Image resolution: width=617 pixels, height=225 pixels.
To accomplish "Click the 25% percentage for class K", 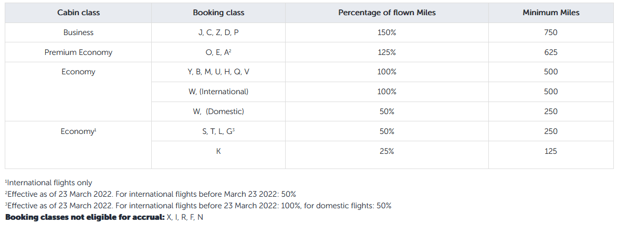I will (387, 151).
